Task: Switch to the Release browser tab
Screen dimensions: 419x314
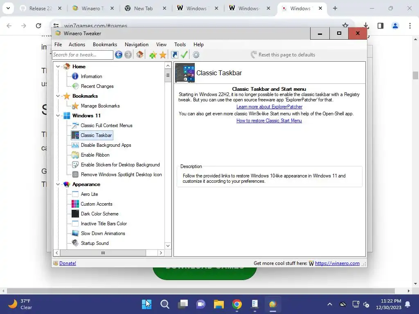Action: 41,9
